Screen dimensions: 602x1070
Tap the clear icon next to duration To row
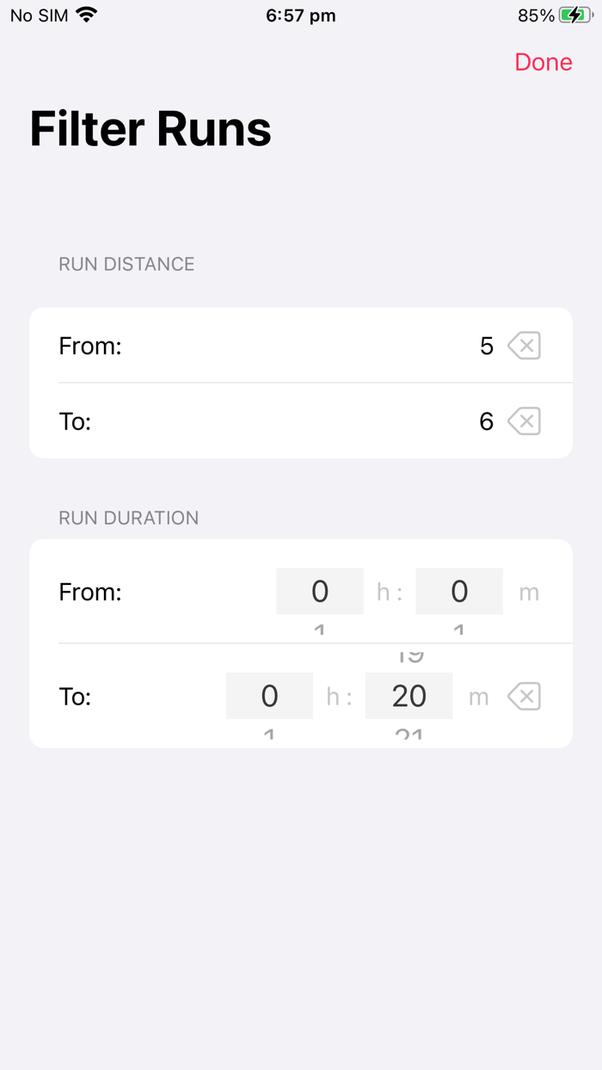(524, 696)
